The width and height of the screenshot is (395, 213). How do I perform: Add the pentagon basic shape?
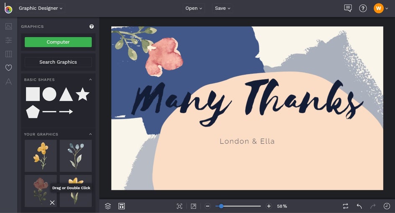click(33, 112)
